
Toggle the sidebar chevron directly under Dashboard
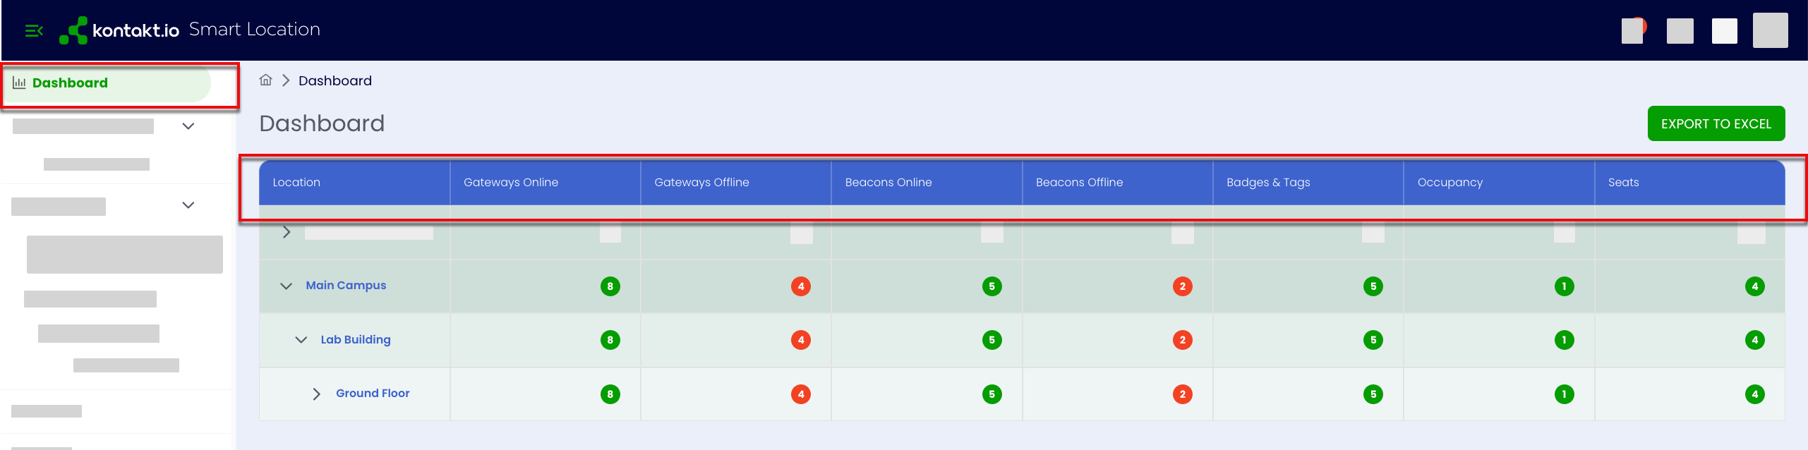188,126
